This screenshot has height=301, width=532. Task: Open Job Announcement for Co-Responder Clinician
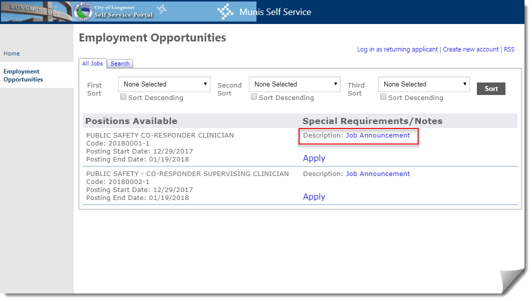(378, 135)
